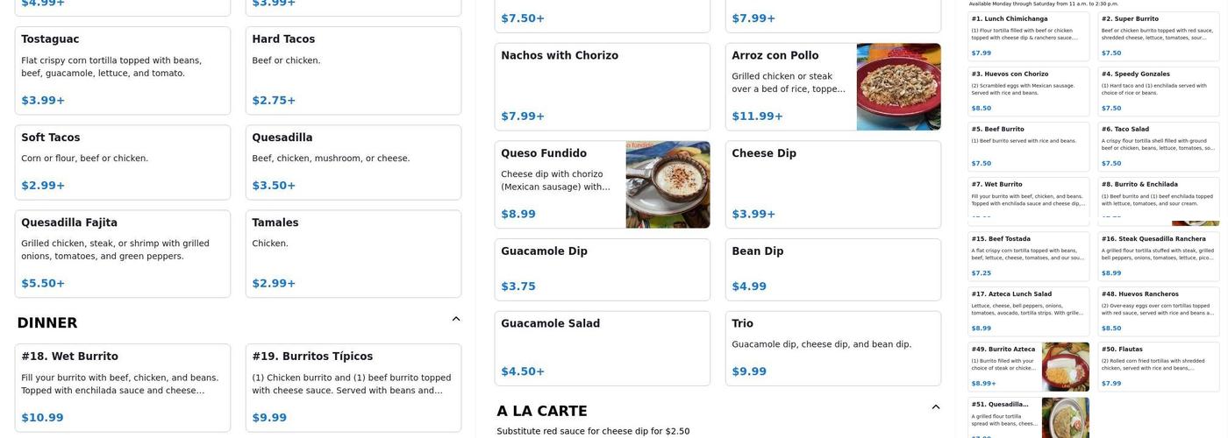The width and height of the screenshot is (1228, 438).
Task: Click the #1. Lunch Chimichanga card
Action: 1029,36
